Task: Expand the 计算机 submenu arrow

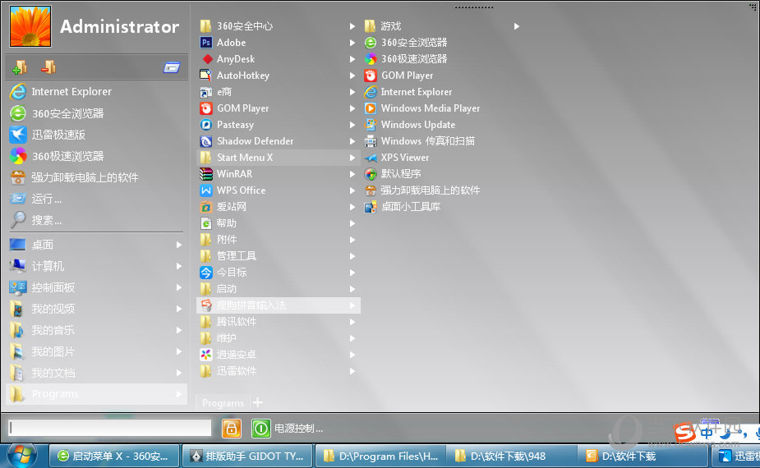Action: coord(179,266)
